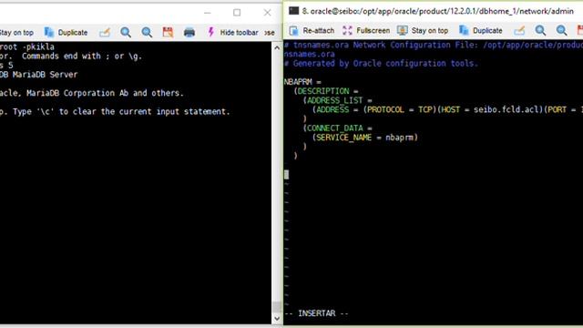583x328 pixels.
Task: Click save-to-file floppy icon in left terminal
Action: [168, 33]
